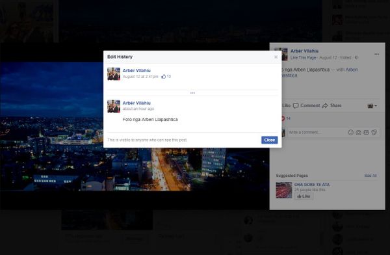Image resolution: width=390 pixels, height=255 pixels.
Task: Post a GIF using GIF icon
Action: (366, 133)
